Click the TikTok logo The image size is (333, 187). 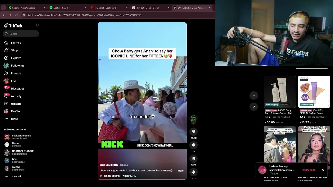(13, 25)
